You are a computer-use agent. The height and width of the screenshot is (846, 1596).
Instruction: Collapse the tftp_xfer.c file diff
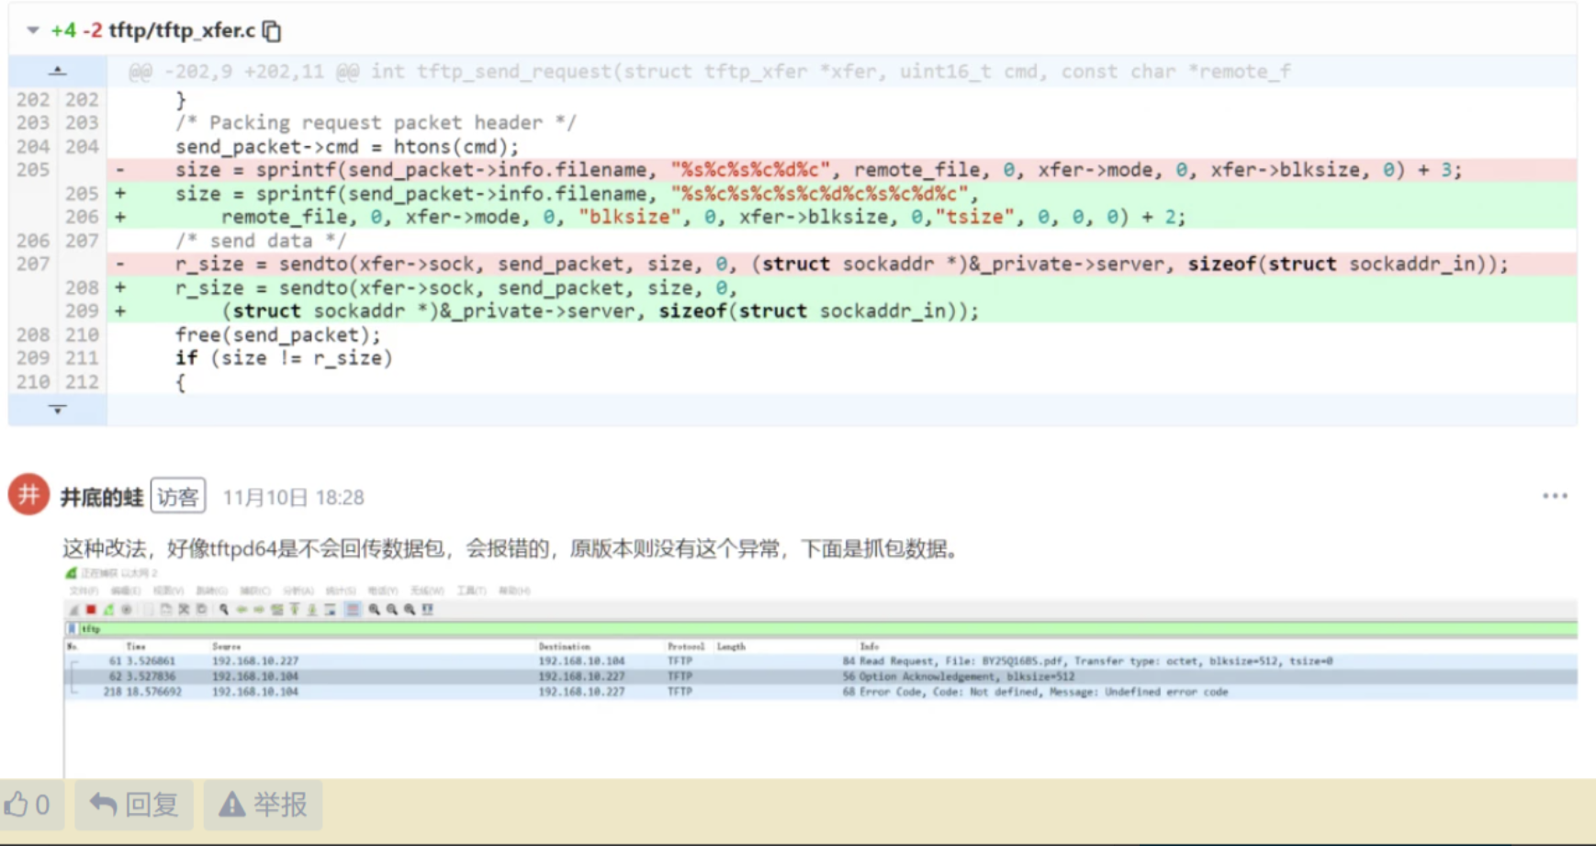pos(33,30)
